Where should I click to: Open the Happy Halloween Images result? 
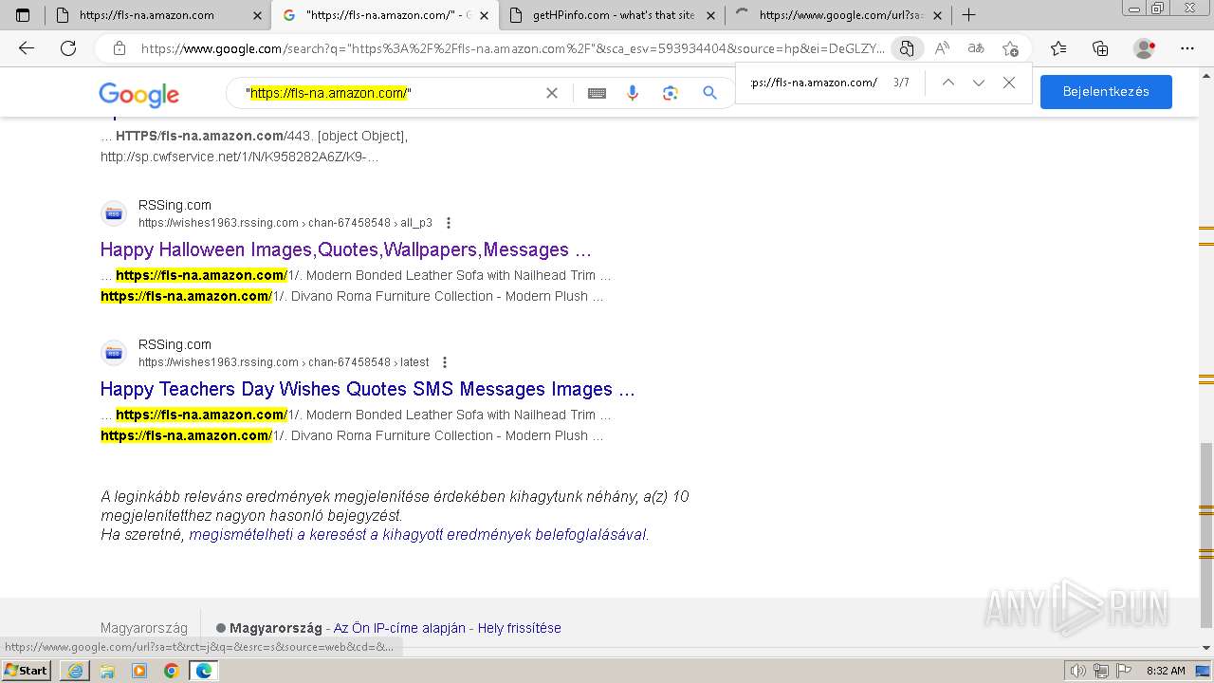pyautogui.click(x=345, y=249)
